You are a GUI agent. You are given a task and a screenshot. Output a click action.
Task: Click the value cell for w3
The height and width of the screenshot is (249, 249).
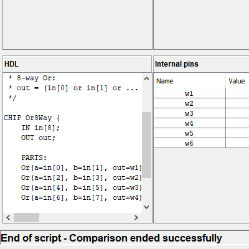[x=237, y=113]
